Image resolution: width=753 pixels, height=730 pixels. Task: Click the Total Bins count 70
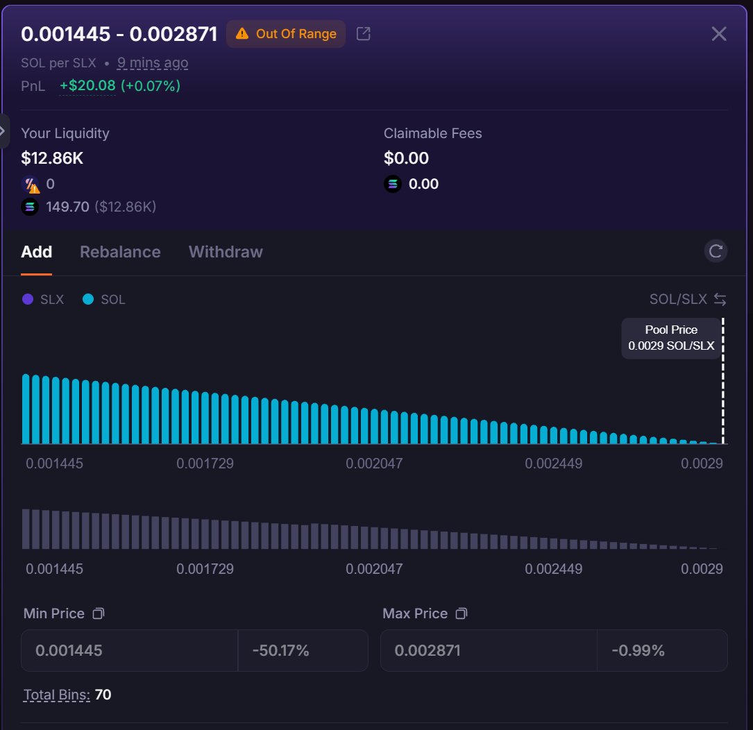click(103, 695)
